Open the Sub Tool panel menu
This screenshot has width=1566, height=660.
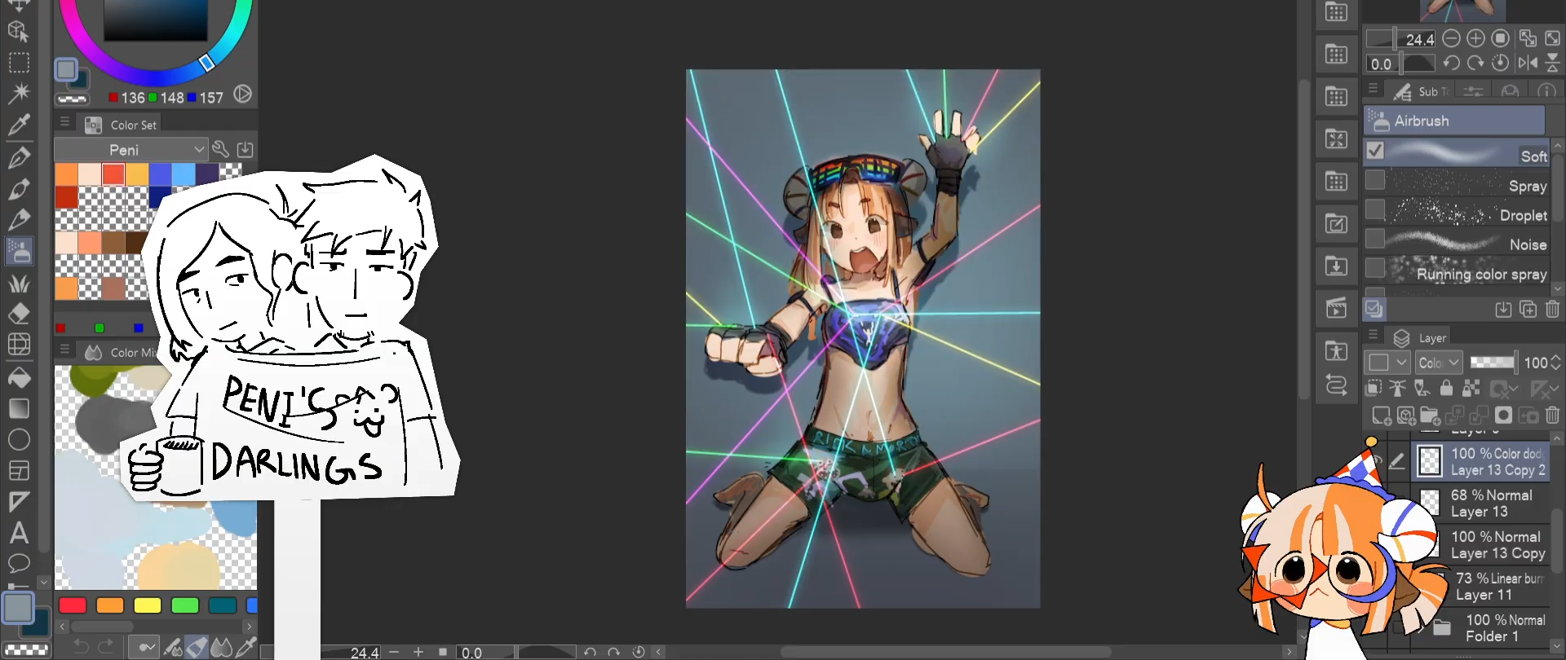[1374, 89]
